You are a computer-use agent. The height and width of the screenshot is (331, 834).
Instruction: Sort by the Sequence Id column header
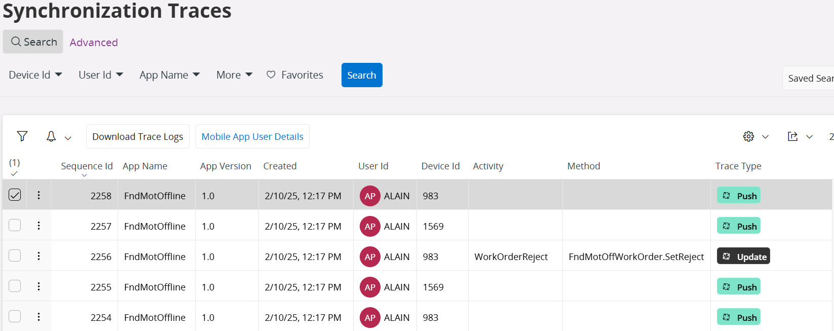click(87, 166)
